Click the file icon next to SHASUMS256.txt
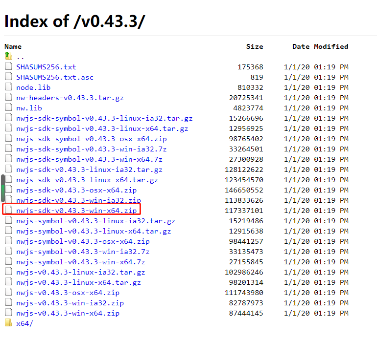377x340 pixels. tap(9, 66)
